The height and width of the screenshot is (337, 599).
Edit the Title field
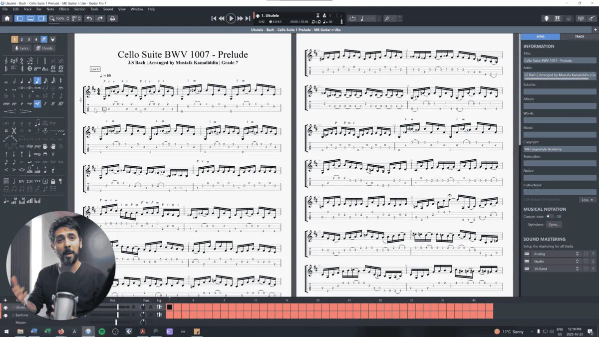click(560, 60)
